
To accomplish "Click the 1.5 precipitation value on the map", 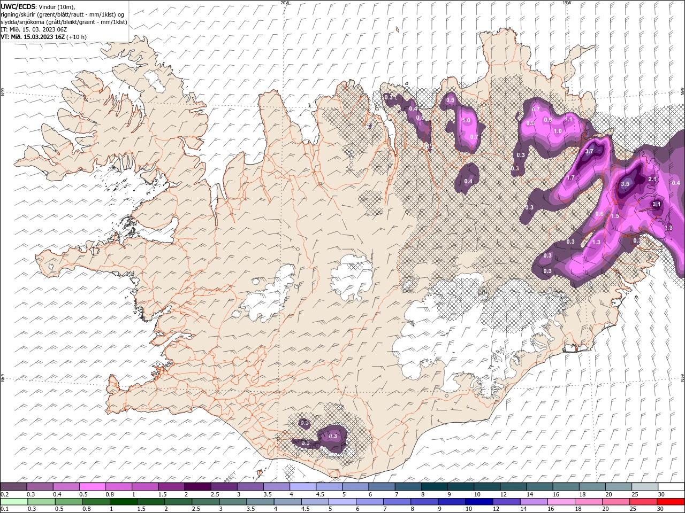I will pos(615,216).
